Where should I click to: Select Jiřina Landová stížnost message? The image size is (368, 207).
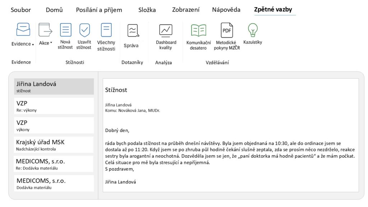pyautogui.click(x=54, y=87)
